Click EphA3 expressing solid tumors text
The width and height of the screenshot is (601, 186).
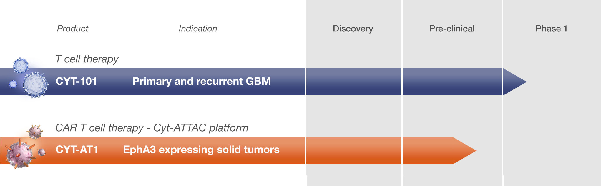coord(201,150)
